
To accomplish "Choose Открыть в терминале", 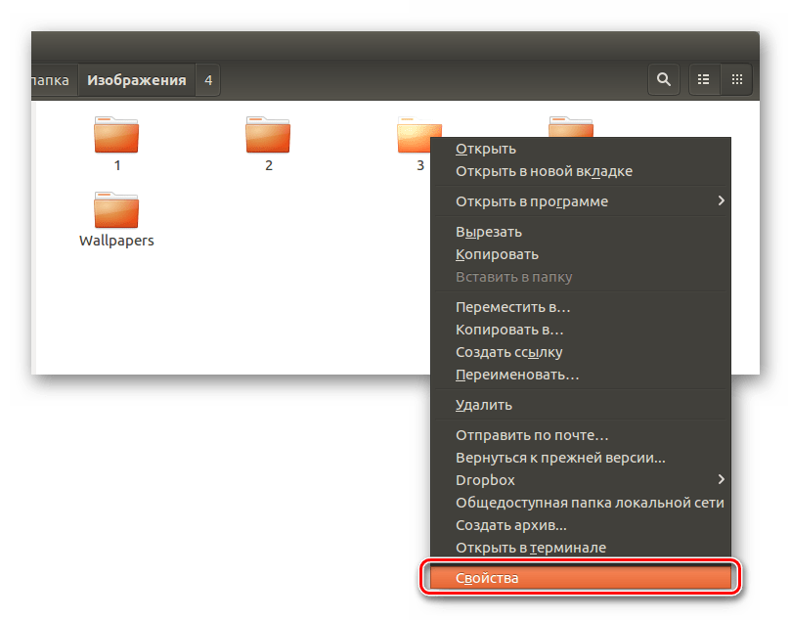I will (531, 548).
